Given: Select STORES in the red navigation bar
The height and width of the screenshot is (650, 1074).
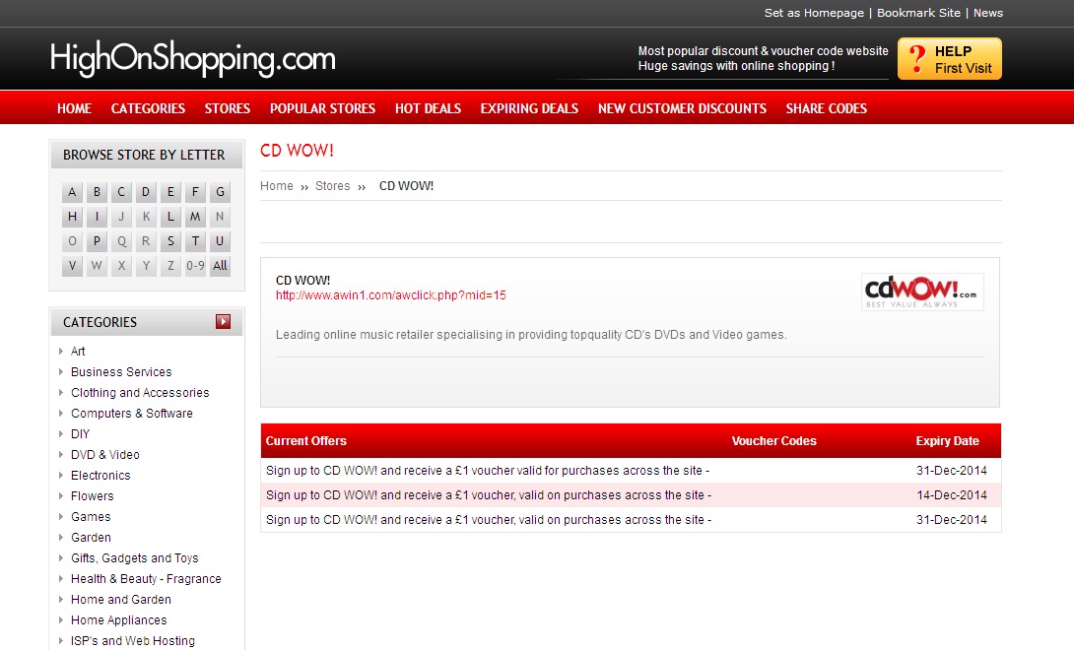Looking at the screenshot, I should click(228, 108).
